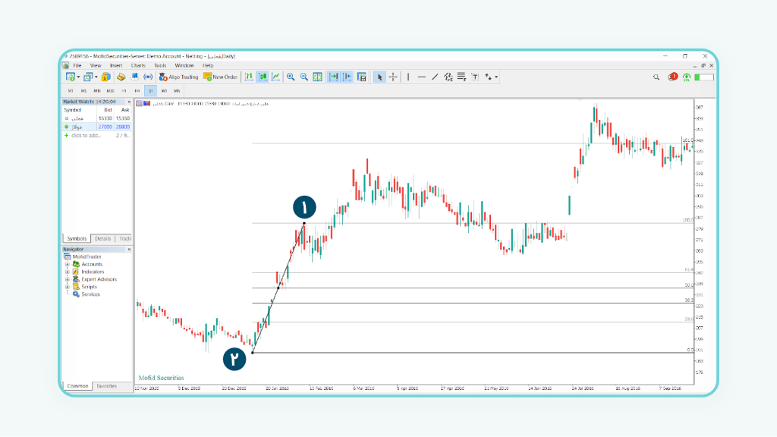Switch timeframe to H4

(137, 91)
